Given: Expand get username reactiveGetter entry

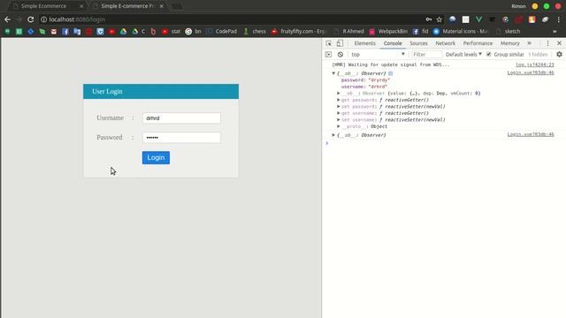Looking at the screenshot, I should [x=339, y=113].
